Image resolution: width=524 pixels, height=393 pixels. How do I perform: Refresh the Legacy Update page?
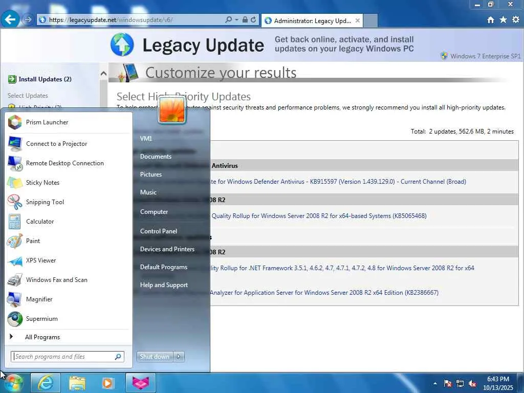point(253,20)
